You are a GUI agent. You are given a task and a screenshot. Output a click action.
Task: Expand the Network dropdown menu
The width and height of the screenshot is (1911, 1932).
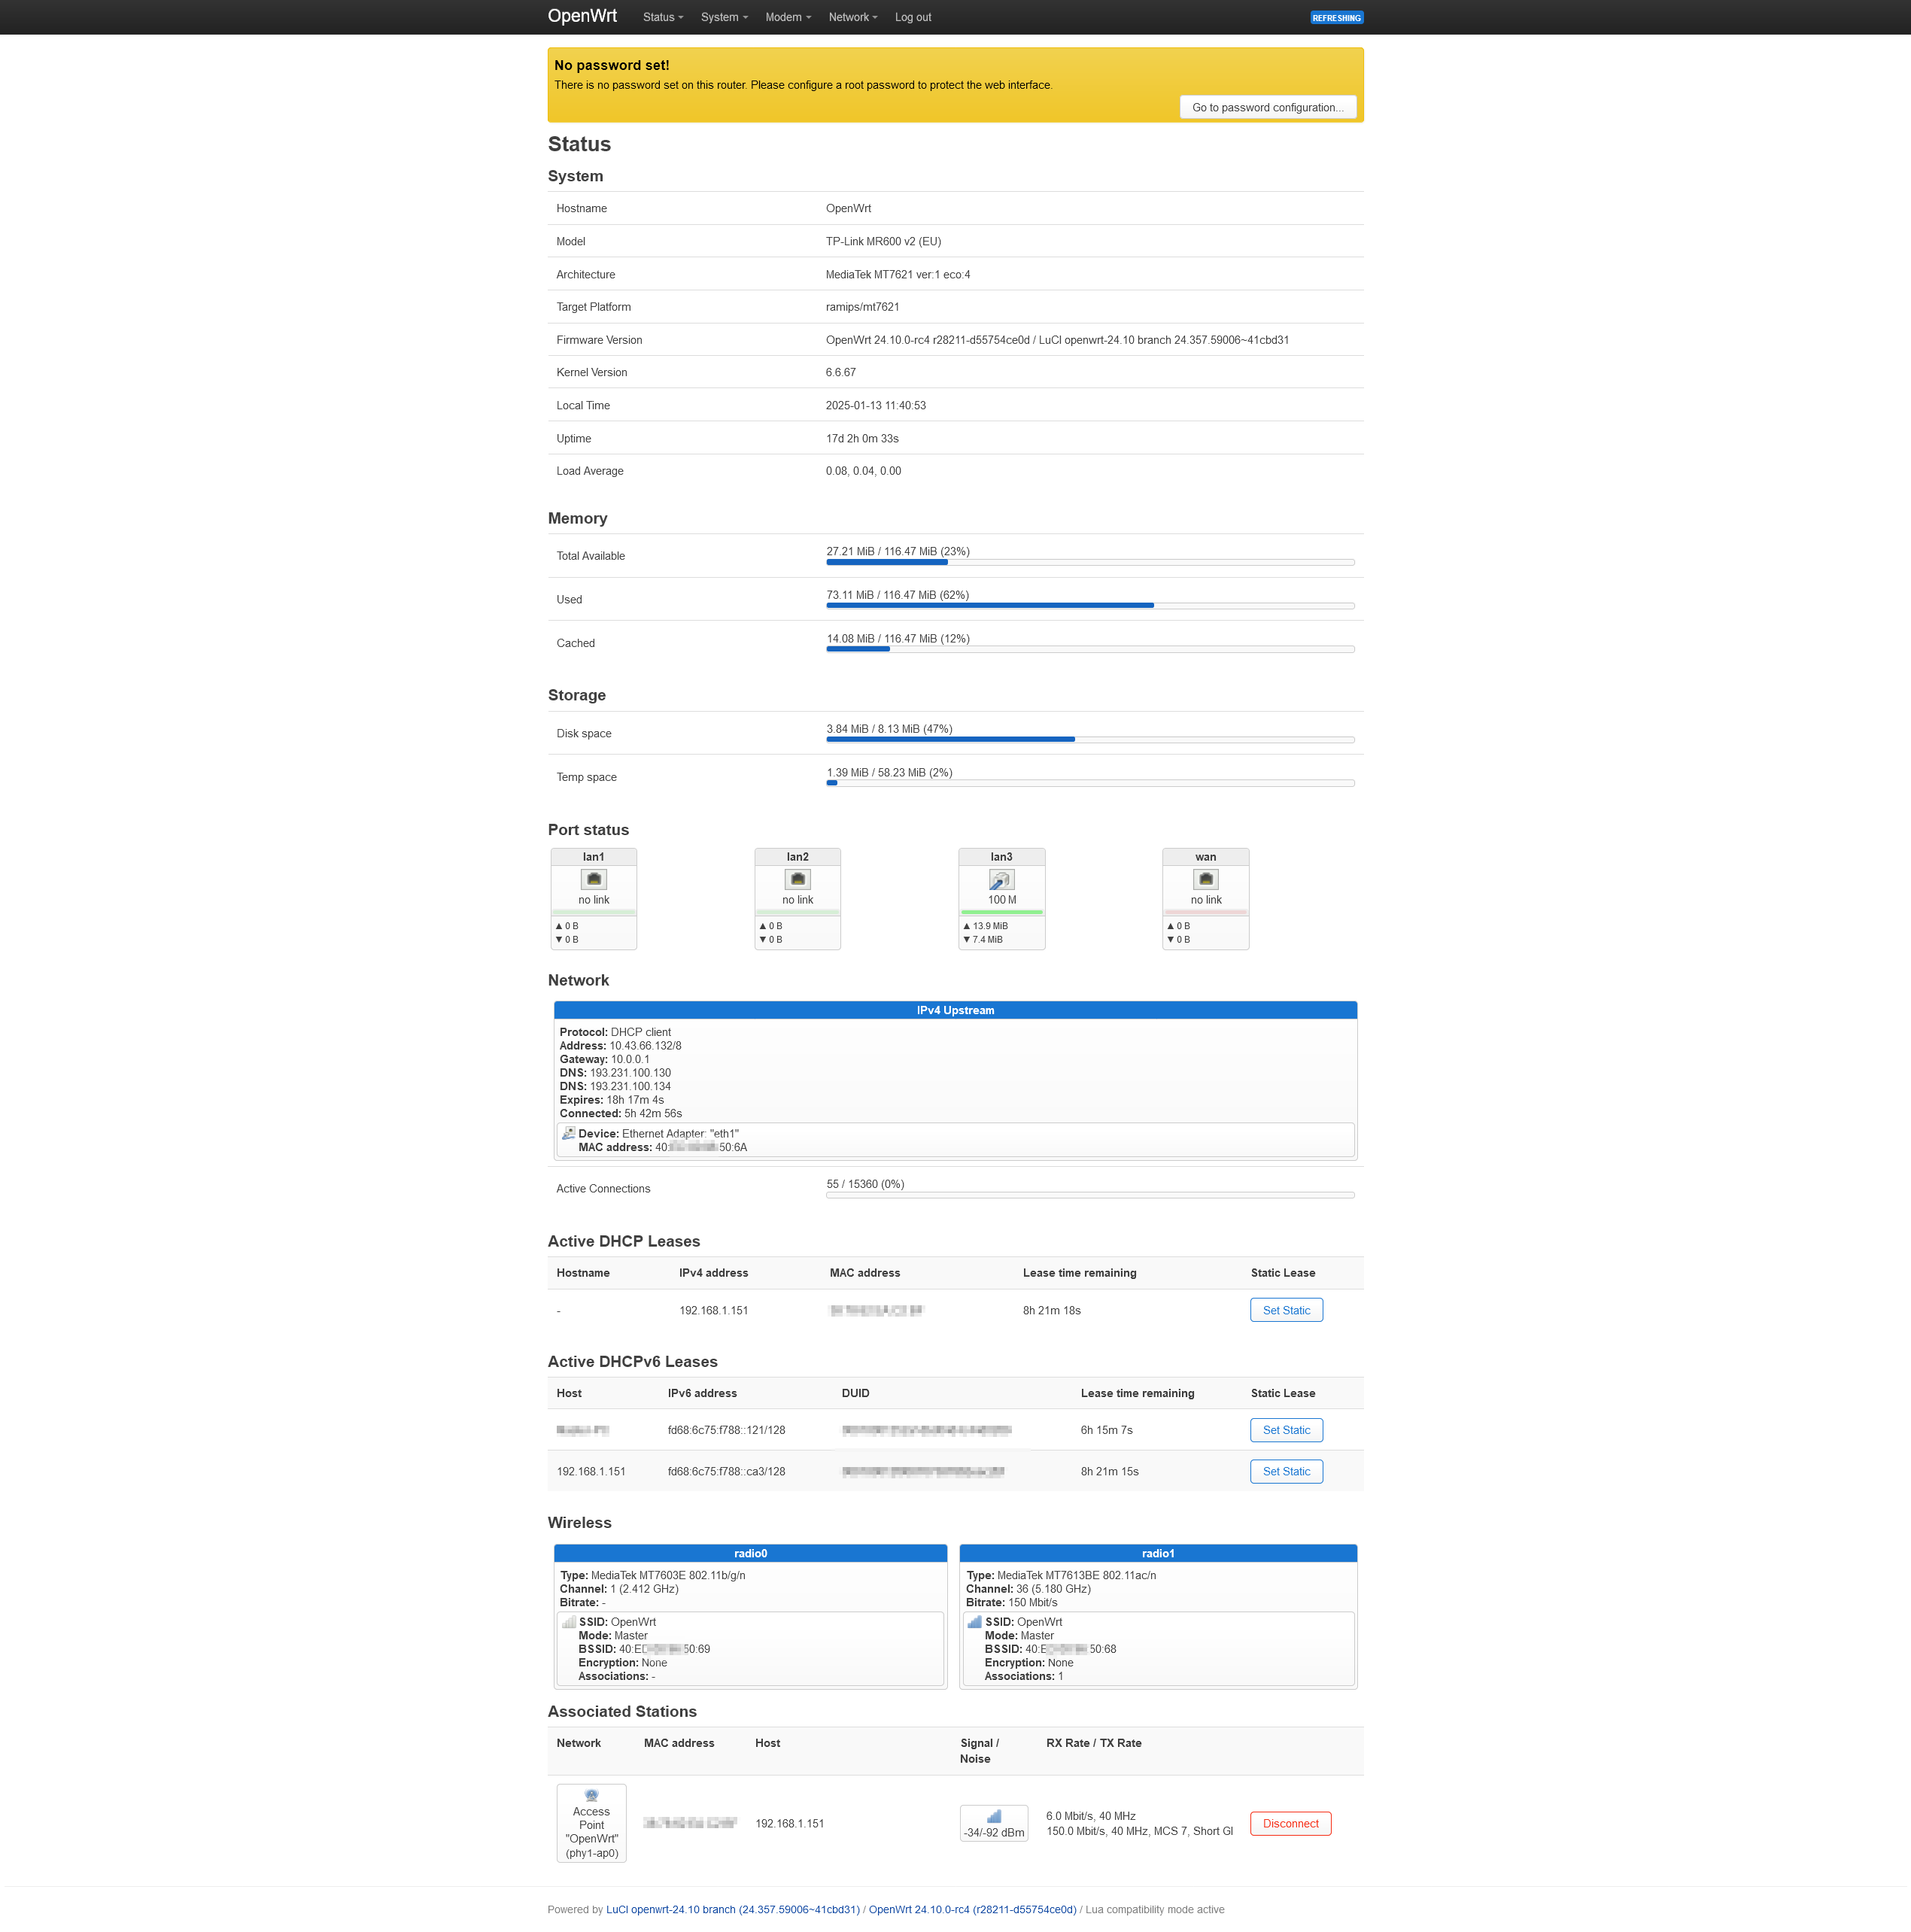(849, 17)
